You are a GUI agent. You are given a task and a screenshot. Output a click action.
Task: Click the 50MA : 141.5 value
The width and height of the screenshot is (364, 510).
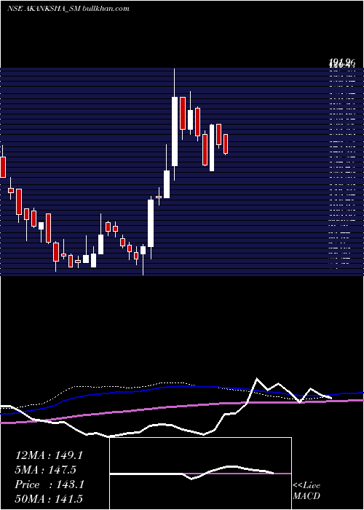click(x=49, y=499)
